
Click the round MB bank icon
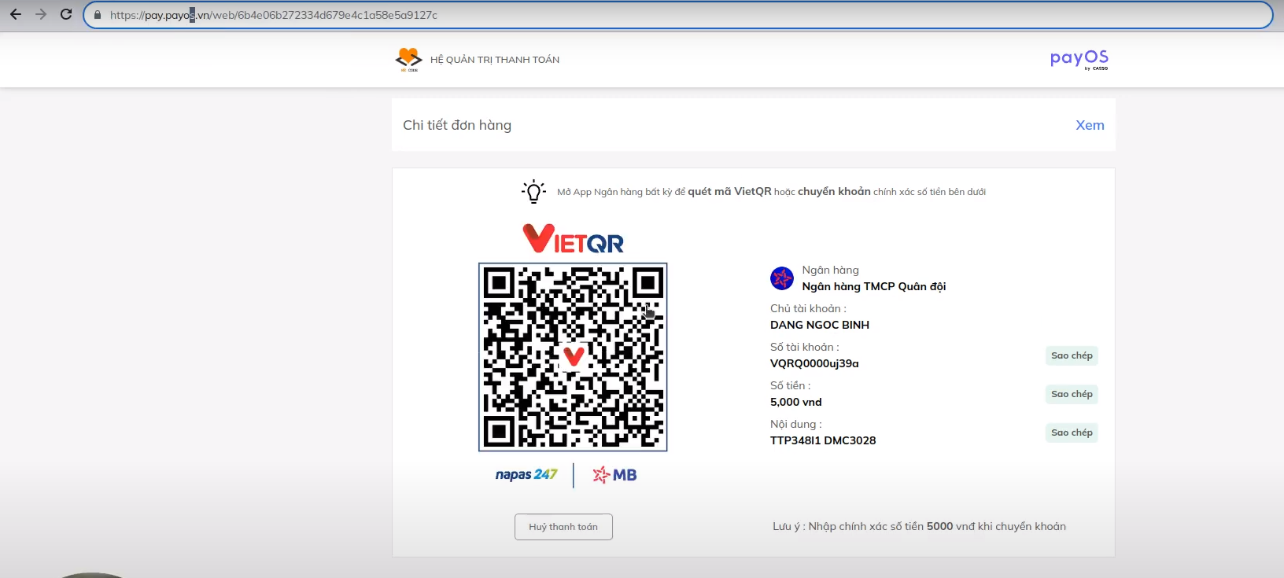pos(781,278)
